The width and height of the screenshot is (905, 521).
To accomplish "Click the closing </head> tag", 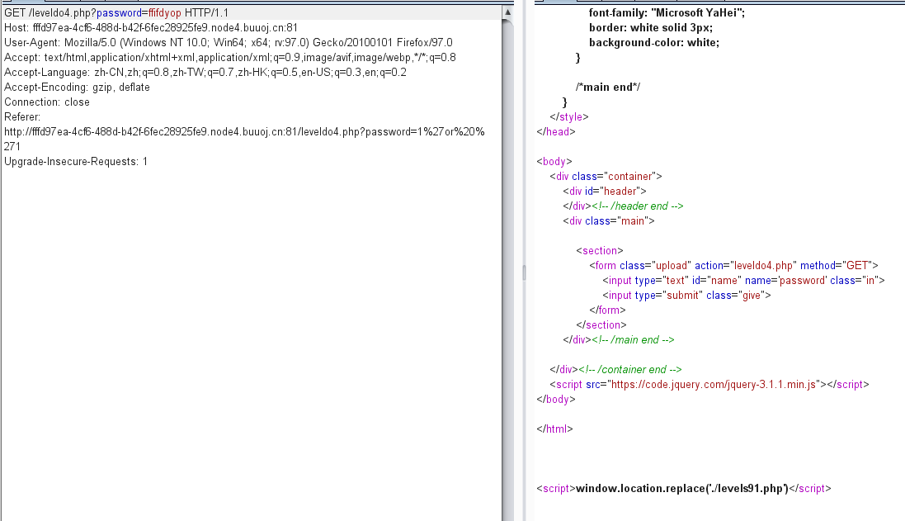I will click(556, 131).
